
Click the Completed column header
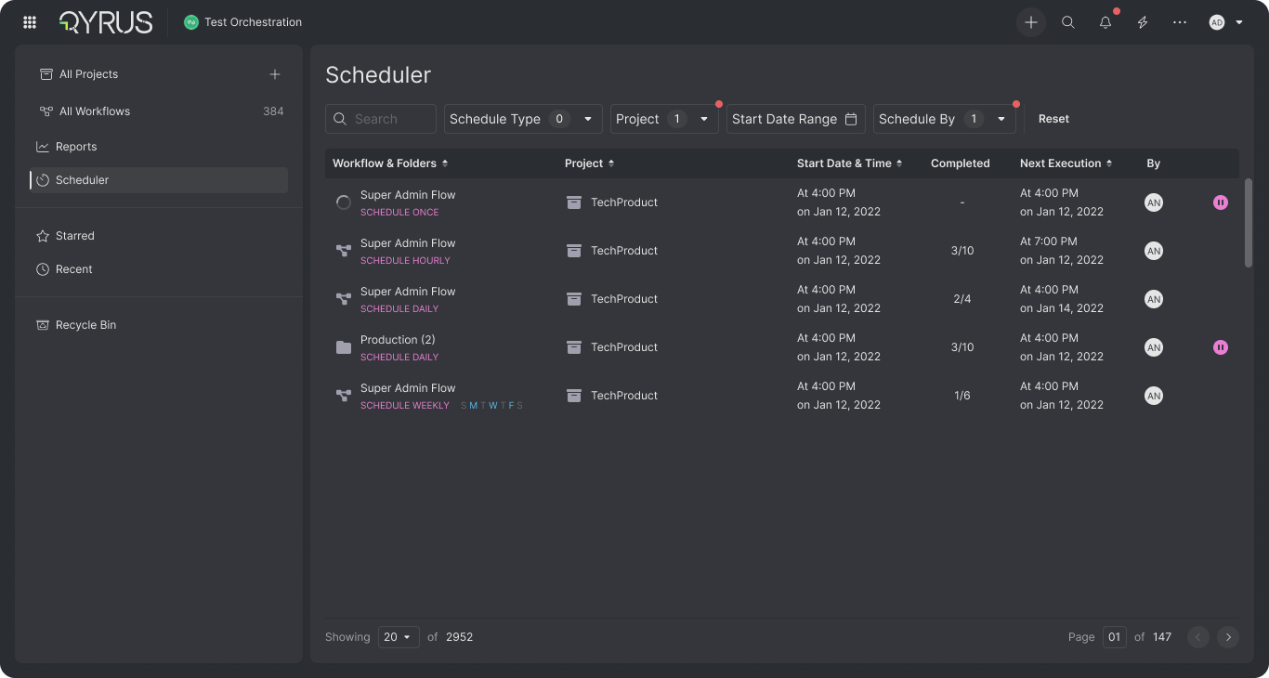click(x=961, y=163)
